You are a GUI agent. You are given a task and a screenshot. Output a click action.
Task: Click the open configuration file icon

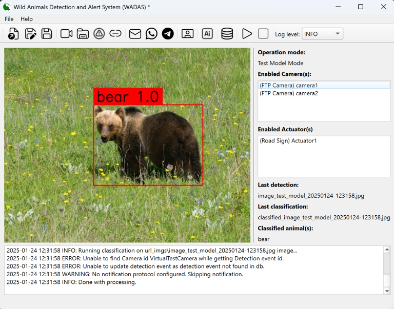click(x=14, y=34)
